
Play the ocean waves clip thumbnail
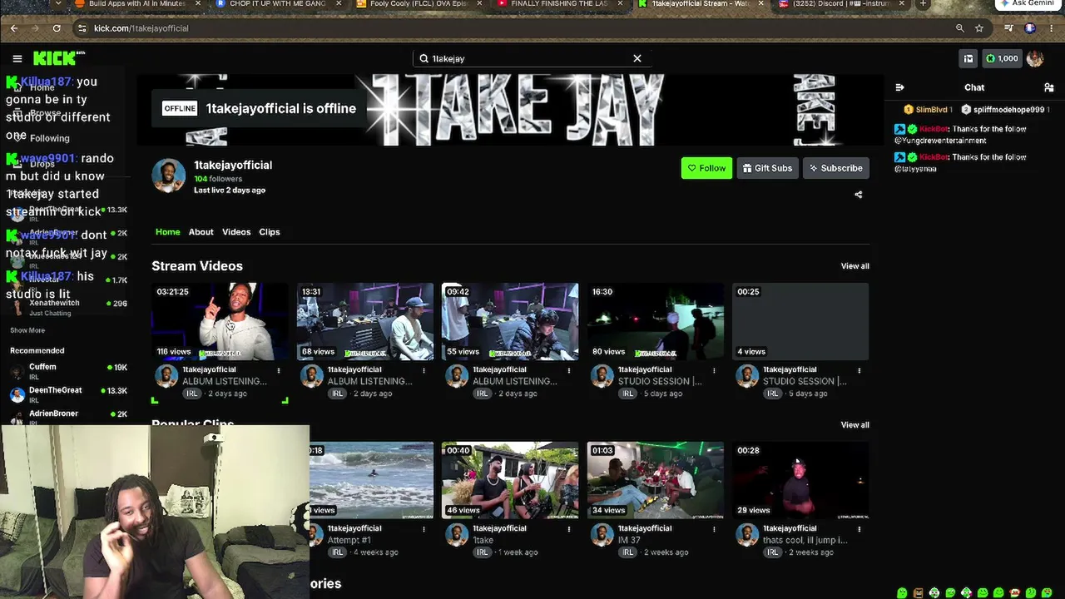371,480
